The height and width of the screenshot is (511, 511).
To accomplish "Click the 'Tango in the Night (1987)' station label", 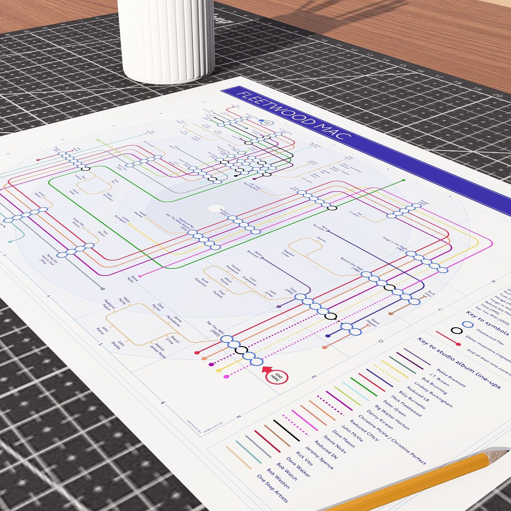I will point(395,244).
